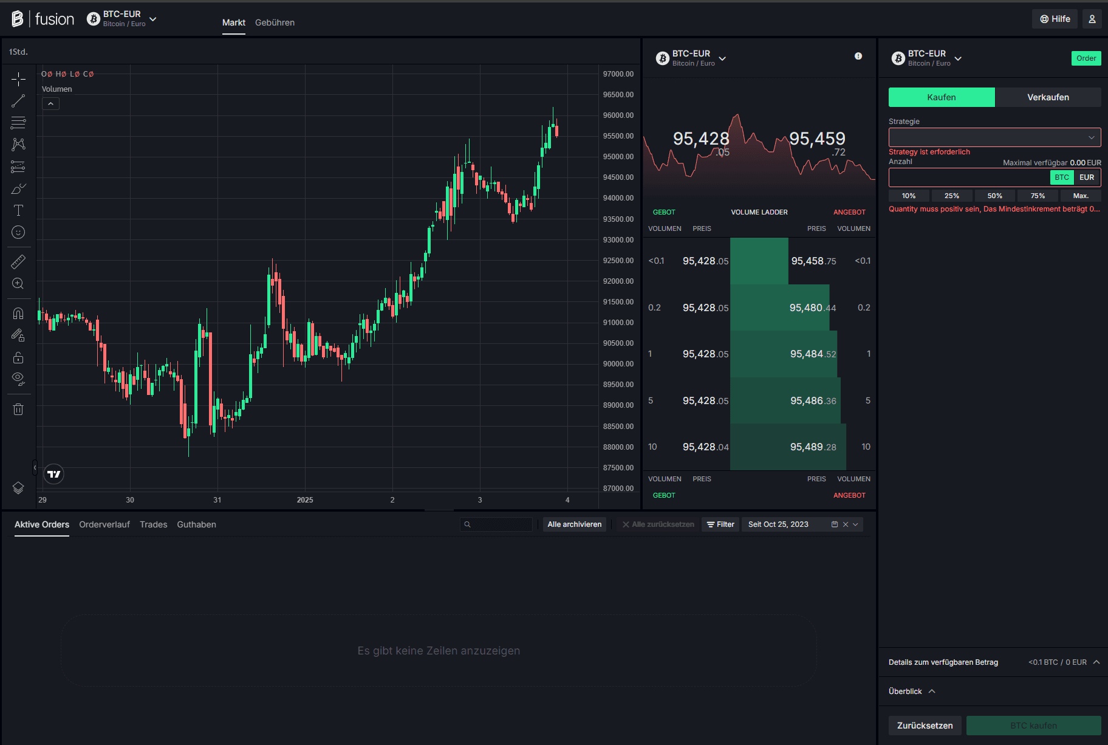
Task: Toggle magnet mode in chart toolbar
Action: [18, 314]
